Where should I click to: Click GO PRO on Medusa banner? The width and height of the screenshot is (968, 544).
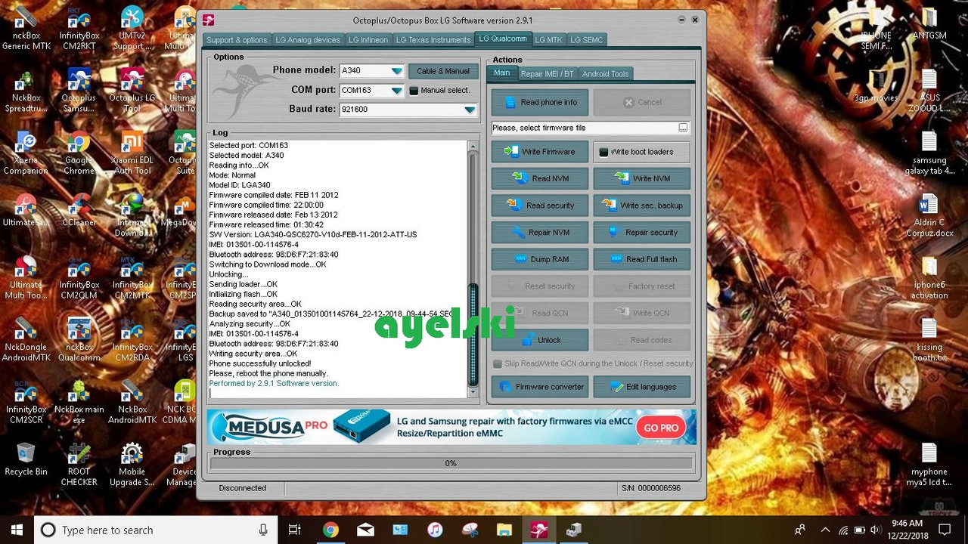click(x=661, y=428)
